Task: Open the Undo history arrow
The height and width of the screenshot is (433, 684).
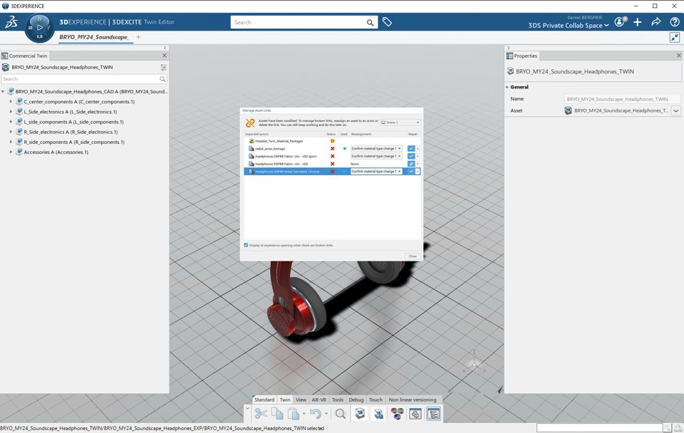Action: 326,414
